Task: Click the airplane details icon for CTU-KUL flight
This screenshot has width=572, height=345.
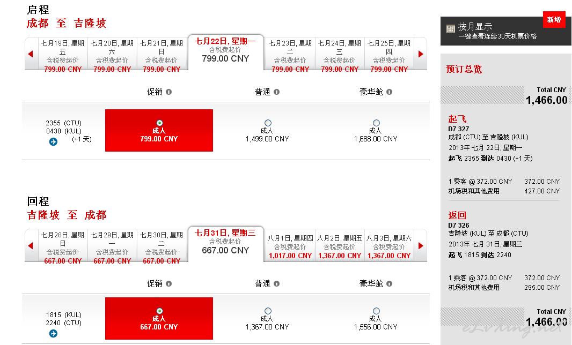Action: click(53, 142)
